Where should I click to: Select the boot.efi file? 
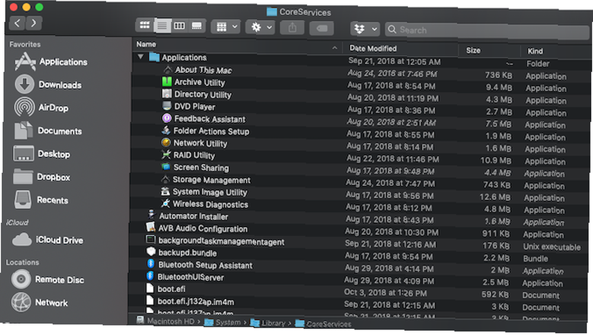[171, 289]
